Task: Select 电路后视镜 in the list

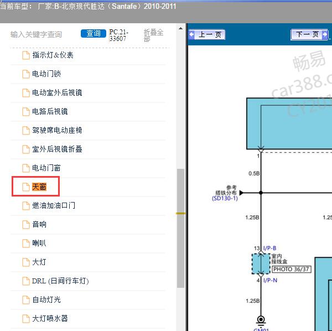Action: (50, 112)
